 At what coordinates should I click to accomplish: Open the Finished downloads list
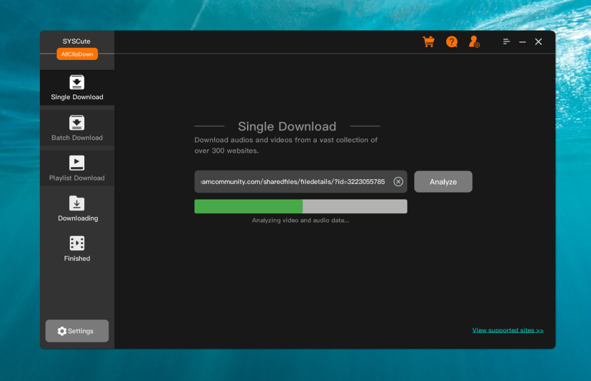point(77,243)
